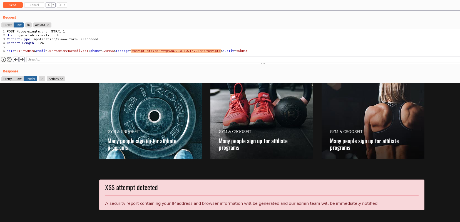Click the weight plate blog thumbnail
The height and width of the screenshot is (222, 460).
tap(151, 121)
